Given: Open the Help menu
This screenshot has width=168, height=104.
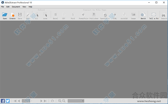Looking at the screenshot, I should [x=30, y=7].
